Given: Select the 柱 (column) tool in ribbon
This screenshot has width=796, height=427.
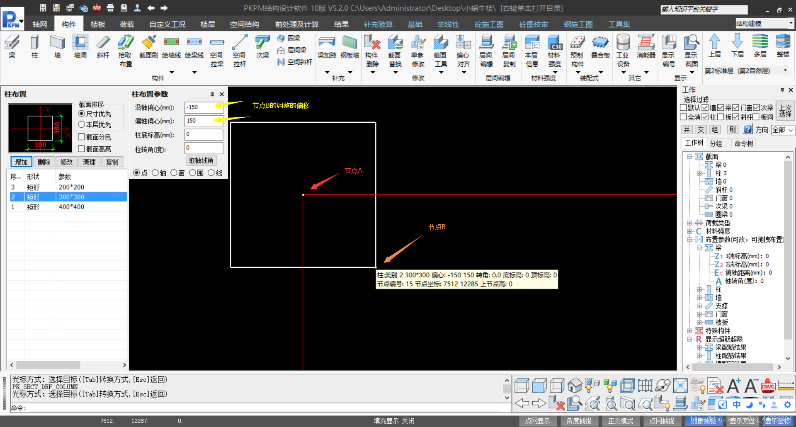Looking at the screenshot, I should tap(35, 46).
